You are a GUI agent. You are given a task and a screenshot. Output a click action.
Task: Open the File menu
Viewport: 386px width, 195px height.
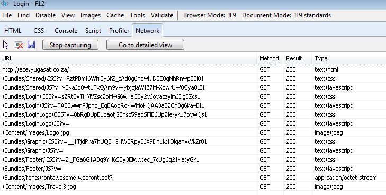(x=7, y=15)
